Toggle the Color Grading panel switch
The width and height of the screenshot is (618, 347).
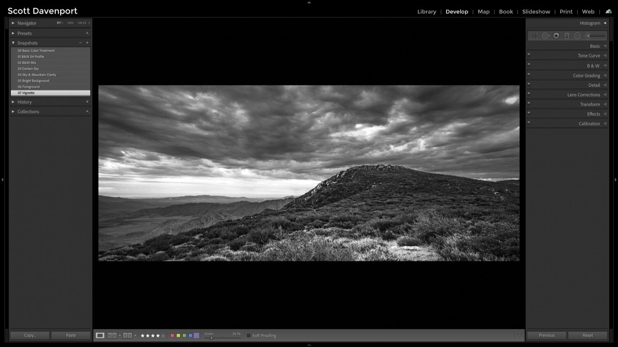click(529, 74)
